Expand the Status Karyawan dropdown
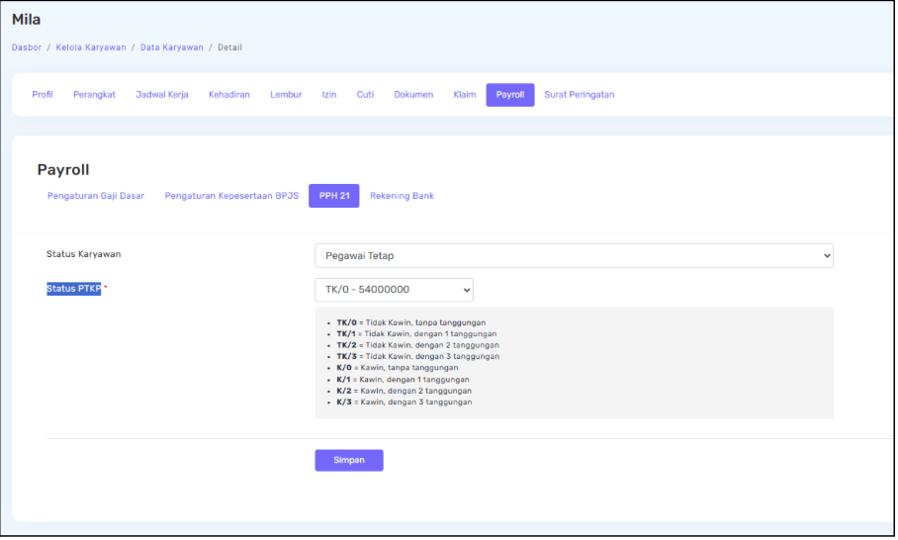Viewport: 898px width, 540px height. 574,256
